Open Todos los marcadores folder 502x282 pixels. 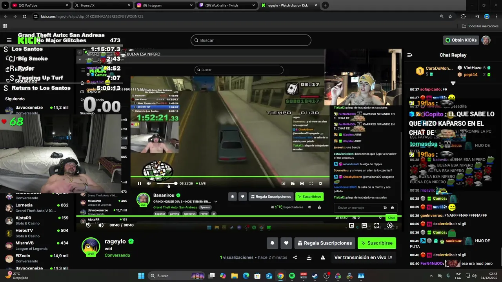click(480, 26)
